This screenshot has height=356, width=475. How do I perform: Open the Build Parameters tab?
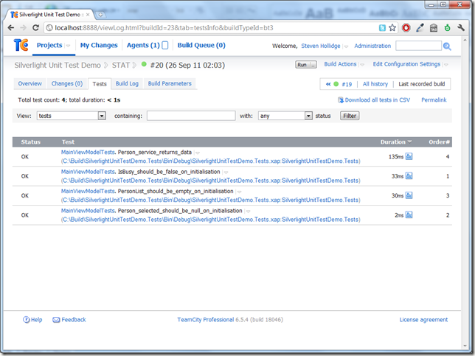(x=170, y=84)
